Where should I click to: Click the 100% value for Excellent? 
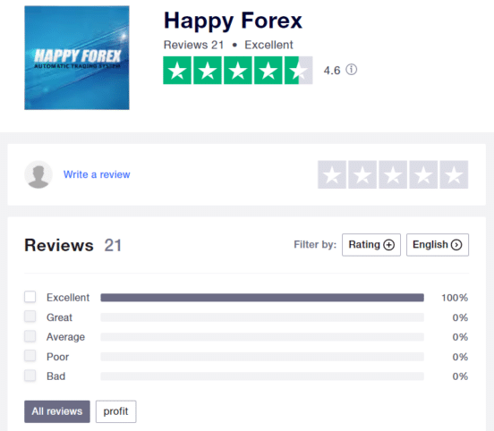tap(455, 298)
